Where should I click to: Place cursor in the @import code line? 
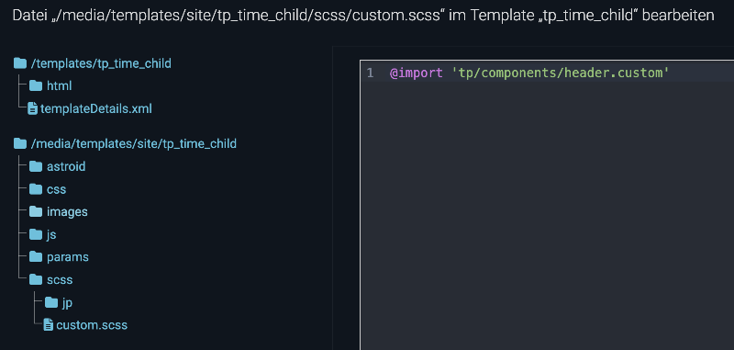click(529, 73)
